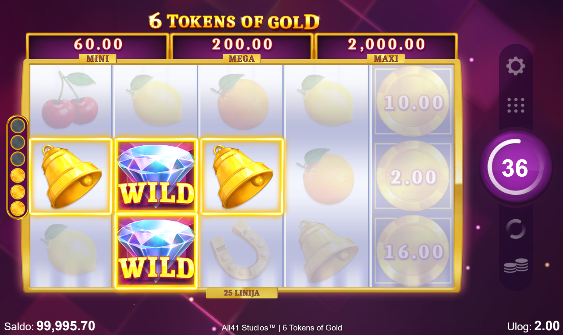
Task: Open the settings gear icon
Action: [515, 66]
